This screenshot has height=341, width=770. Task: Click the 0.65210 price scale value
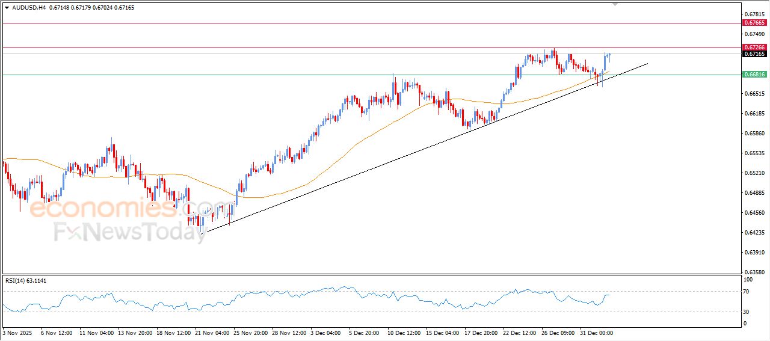point(754,173)
